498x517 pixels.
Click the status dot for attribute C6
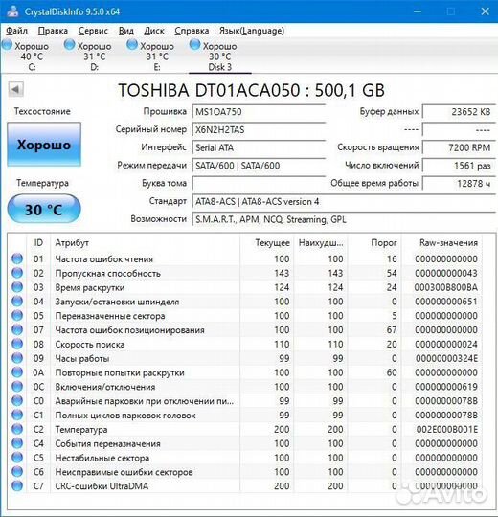(17, 471)
